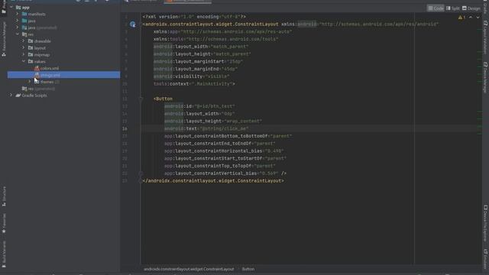The width and height of the screenshot is (489, 275).
Task: Jump to the next highlighted error with the down arrow
Action: (x=478, y=18)
